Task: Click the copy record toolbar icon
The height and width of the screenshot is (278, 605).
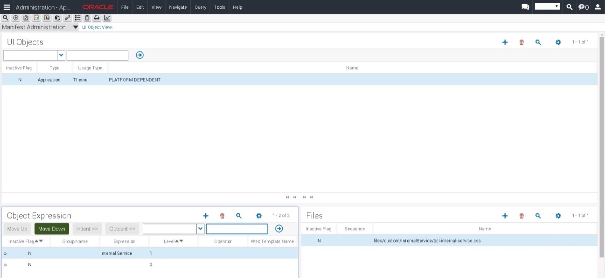Action: 47,18
